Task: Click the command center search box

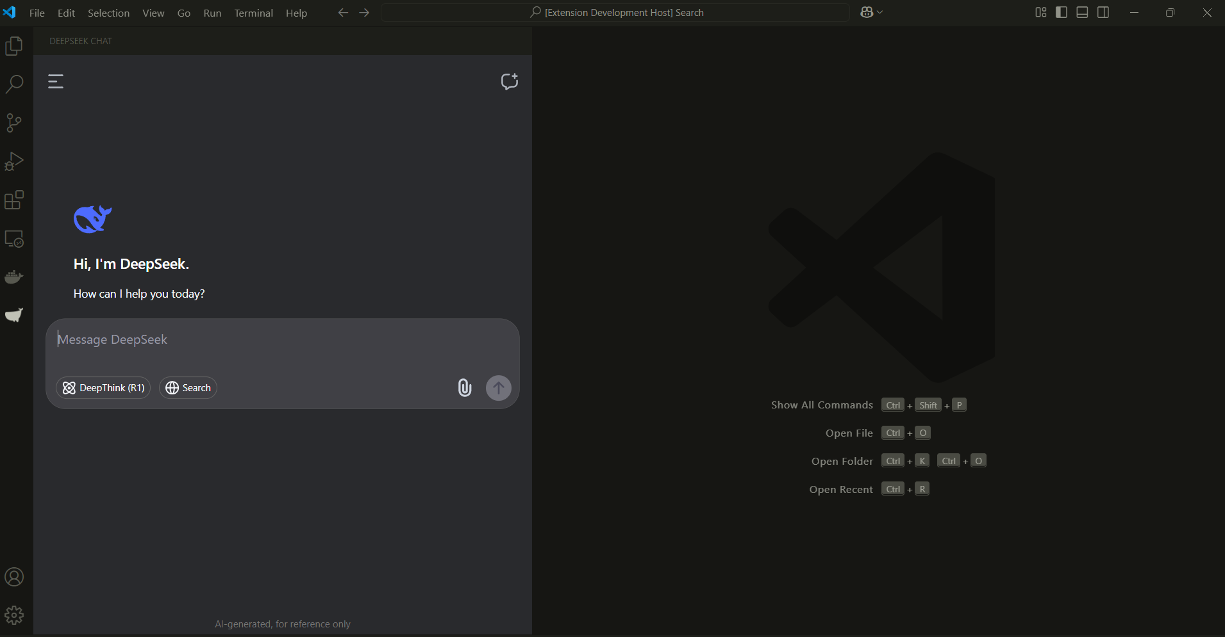Action: (x=615, y=13)
